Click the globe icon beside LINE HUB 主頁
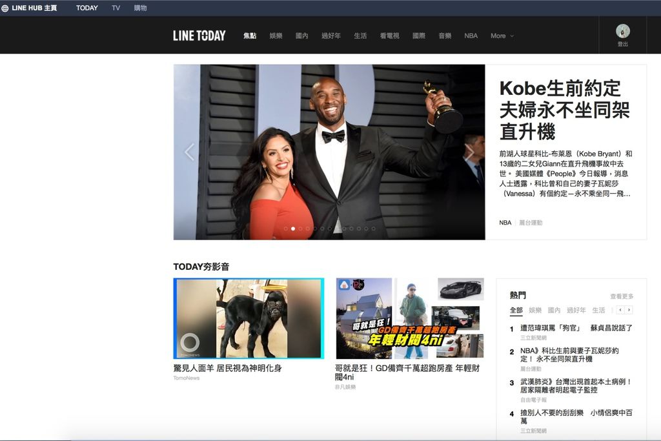Screen dimensions: 661x441 click(5, 8)
